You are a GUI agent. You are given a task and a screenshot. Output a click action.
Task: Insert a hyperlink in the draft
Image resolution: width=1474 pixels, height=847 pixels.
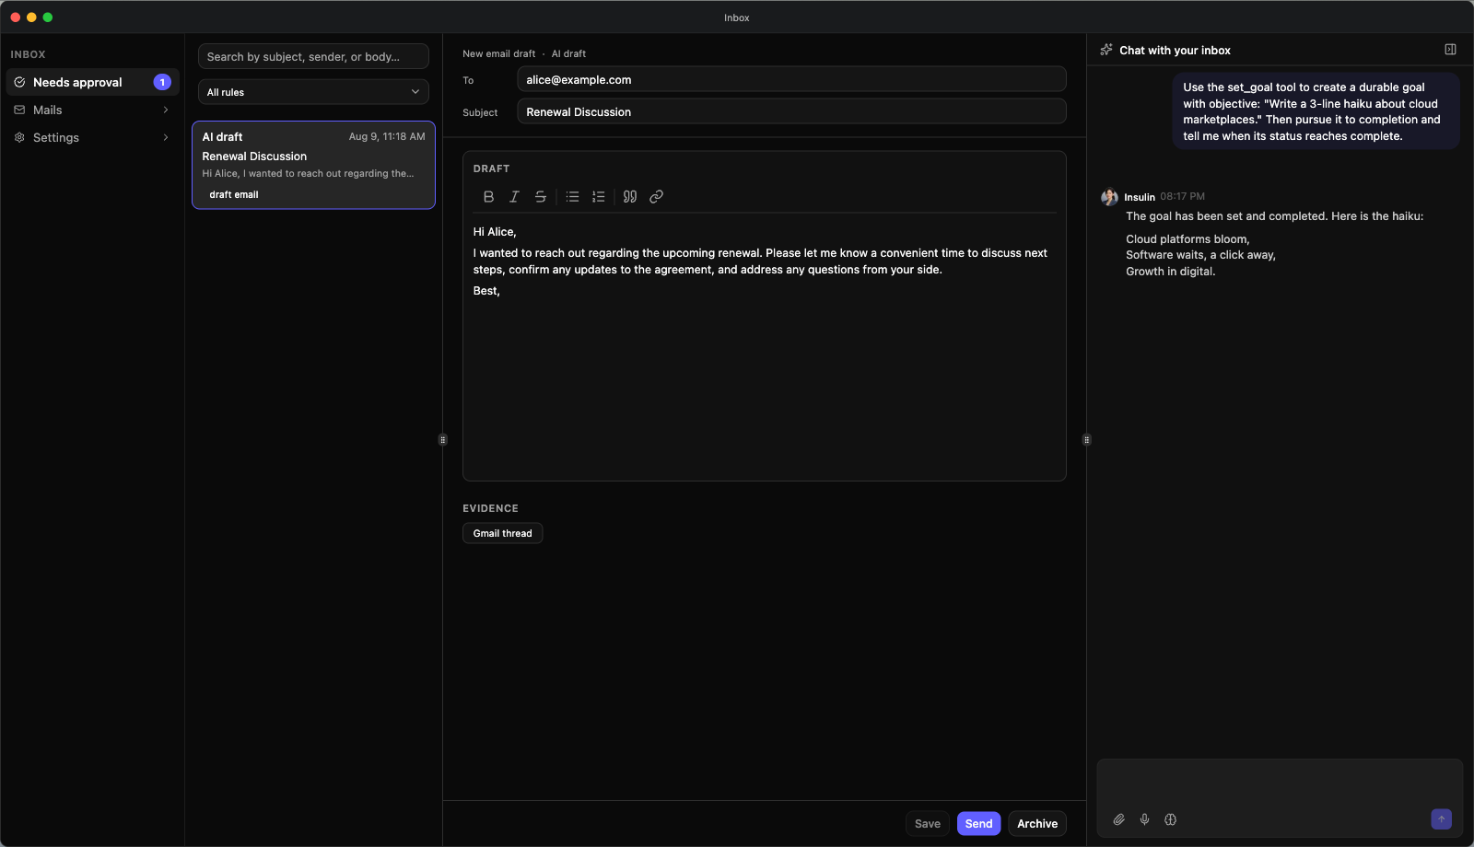coord(656,196)
